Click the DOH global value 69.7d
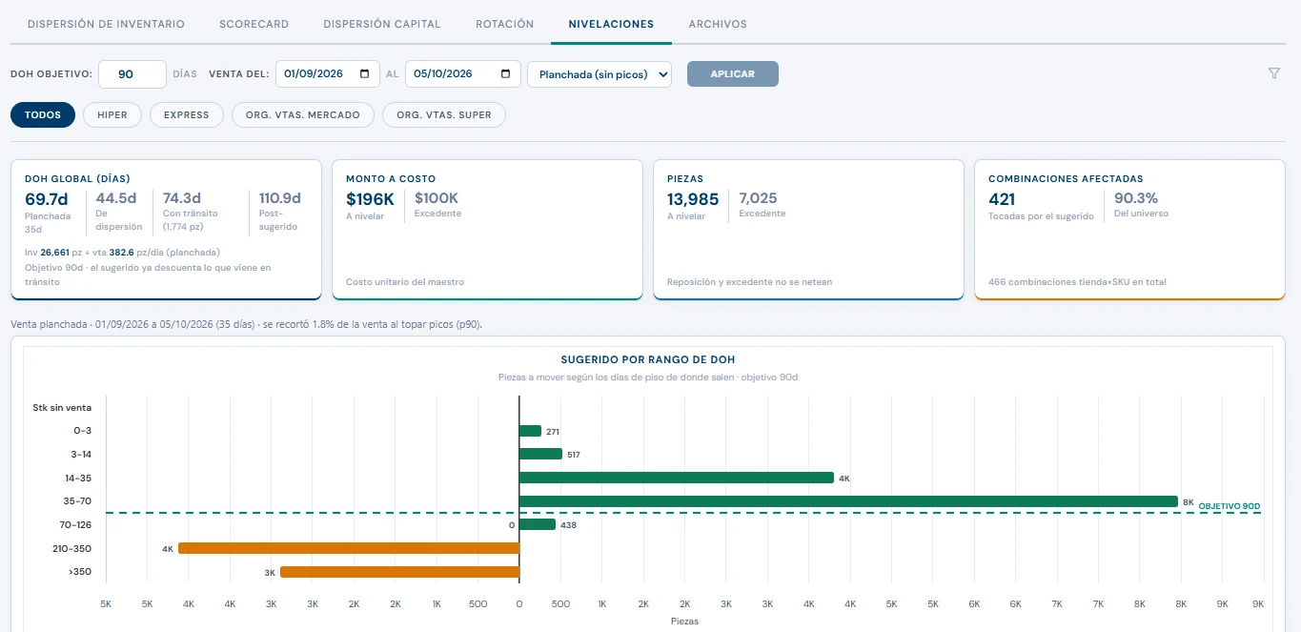The image size is (1301, 632). click(x=47, y=199)
